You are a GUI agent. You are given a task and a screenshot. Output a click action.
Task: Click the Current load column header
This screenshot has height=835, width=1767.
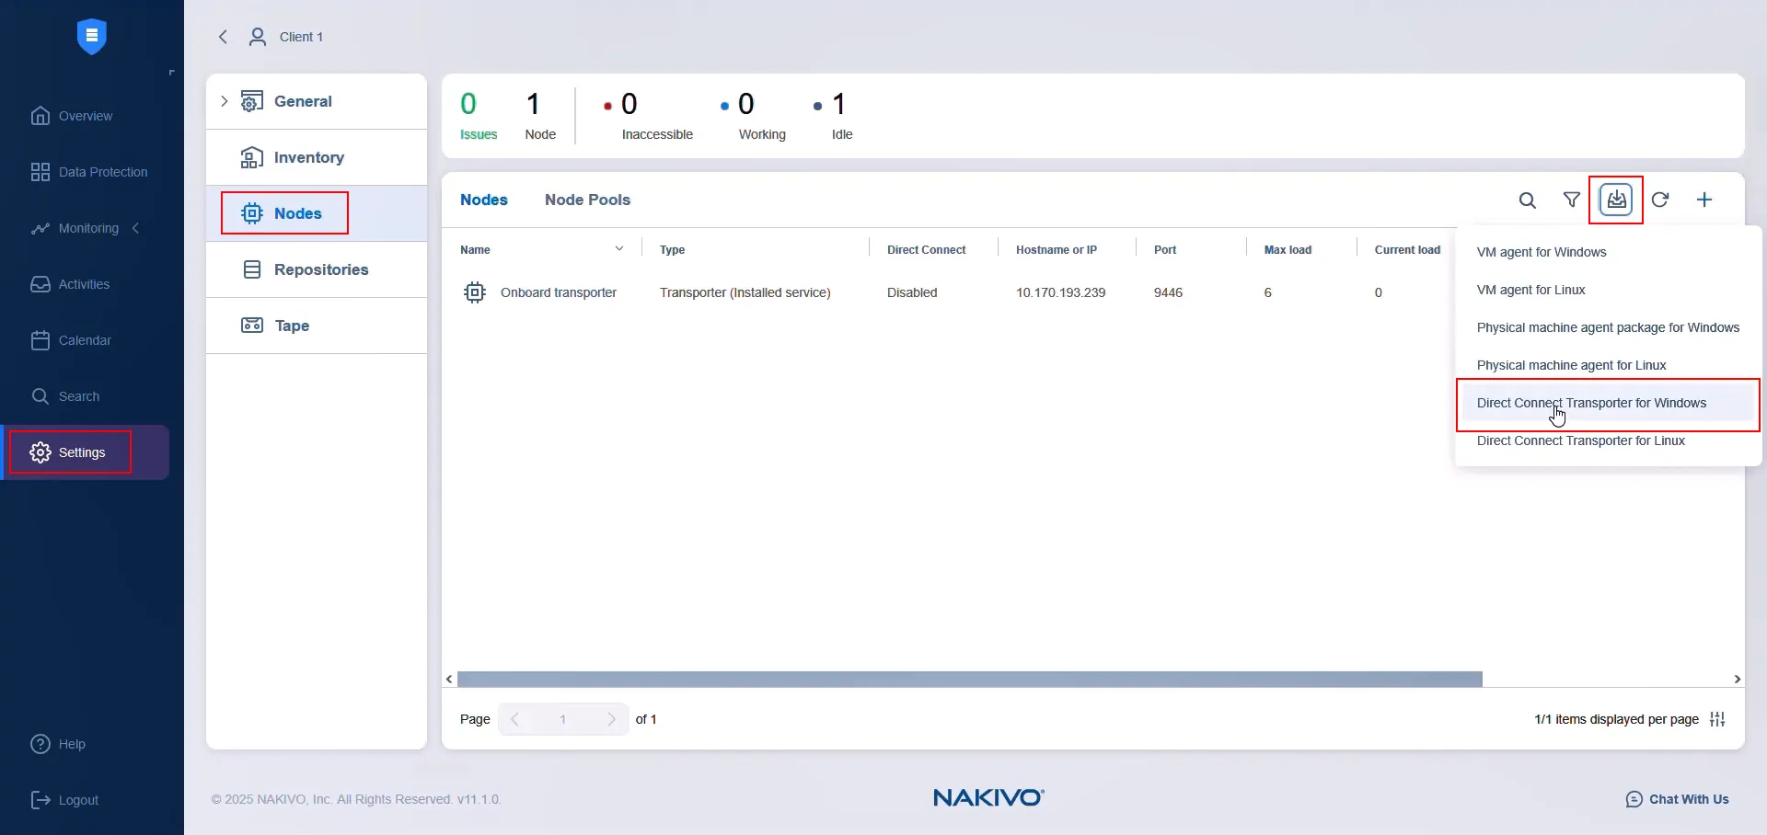tap(1407, 249)
